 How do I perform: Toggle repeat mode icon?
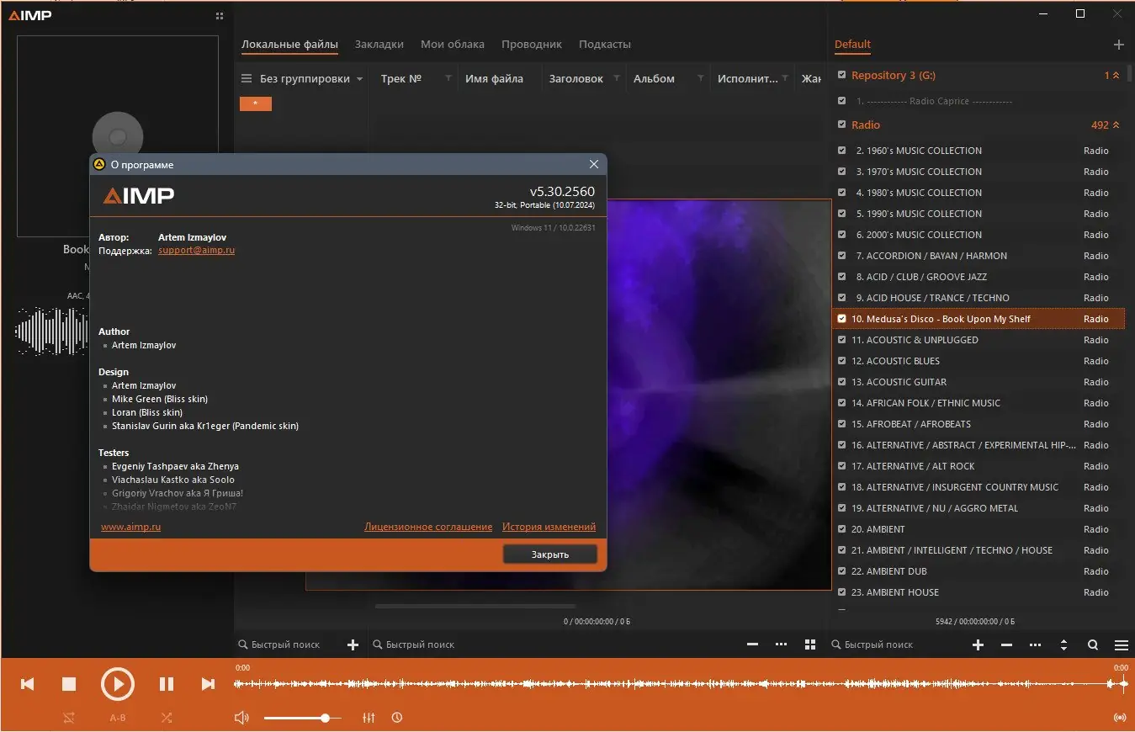coord(69,718)
